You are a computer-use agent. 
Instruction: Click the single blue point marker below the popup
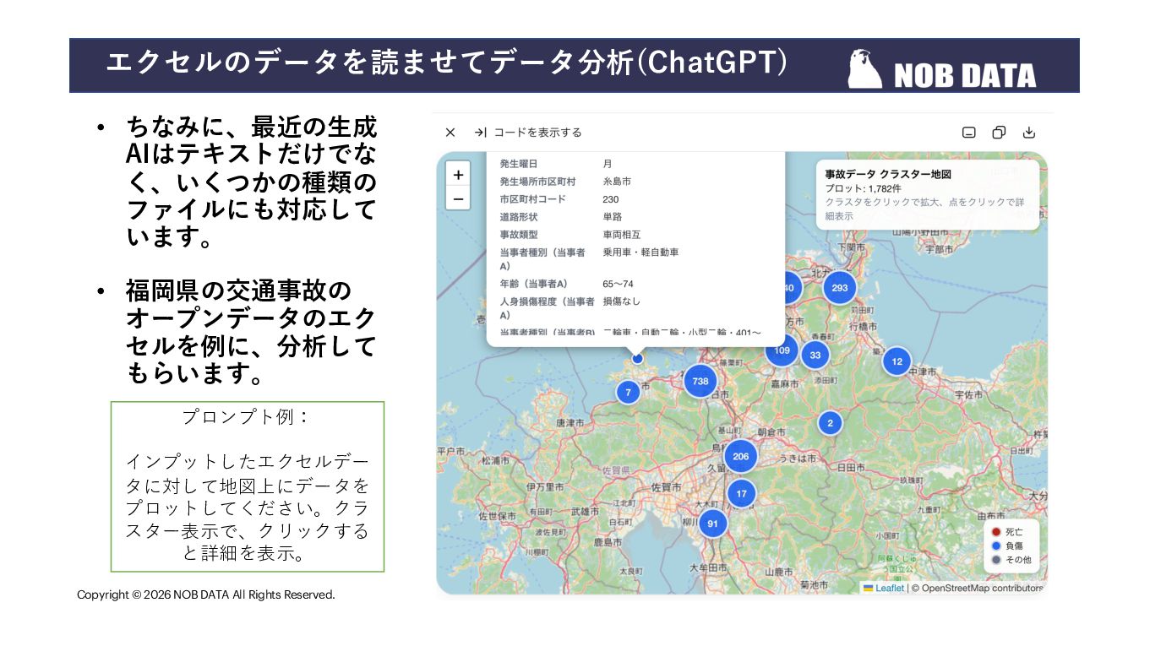638,358
